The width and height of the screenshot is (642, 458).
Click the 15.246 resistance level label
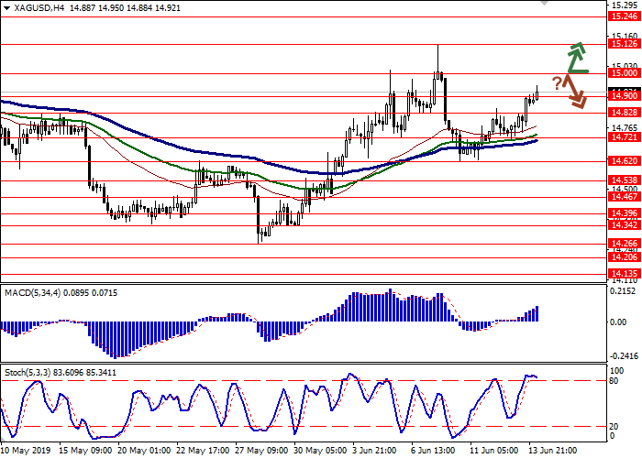tap(624, 16)
